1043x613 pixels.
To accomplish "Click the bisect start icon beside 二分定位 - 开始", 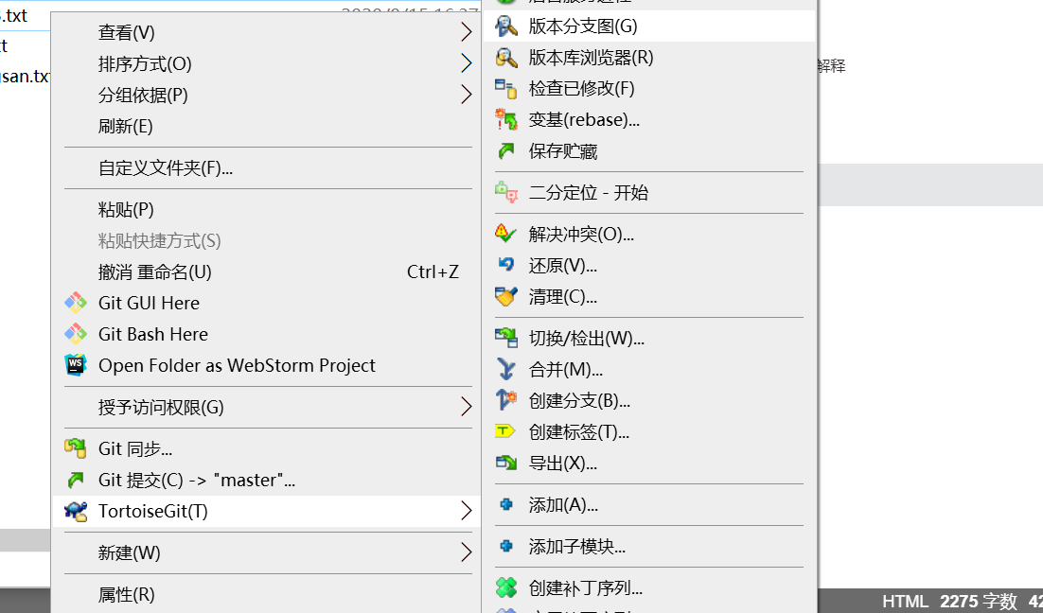I will pos(506,193).
